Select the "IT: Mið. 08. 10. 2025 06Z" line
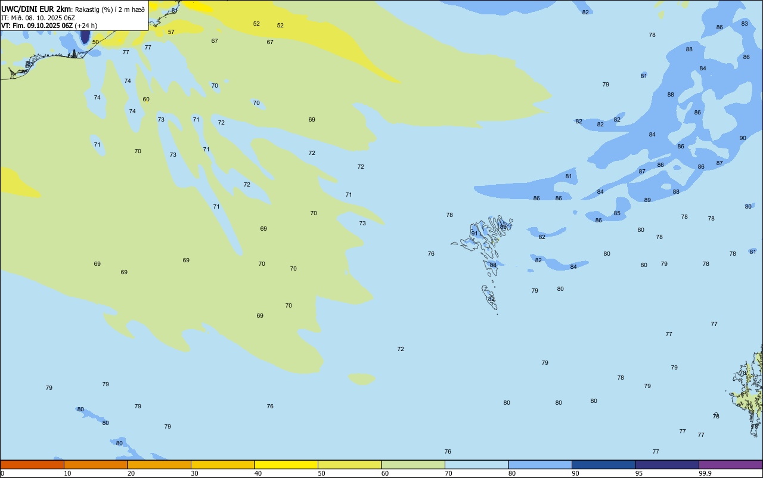Screen dimensions: 763x478 click(38, 17)
